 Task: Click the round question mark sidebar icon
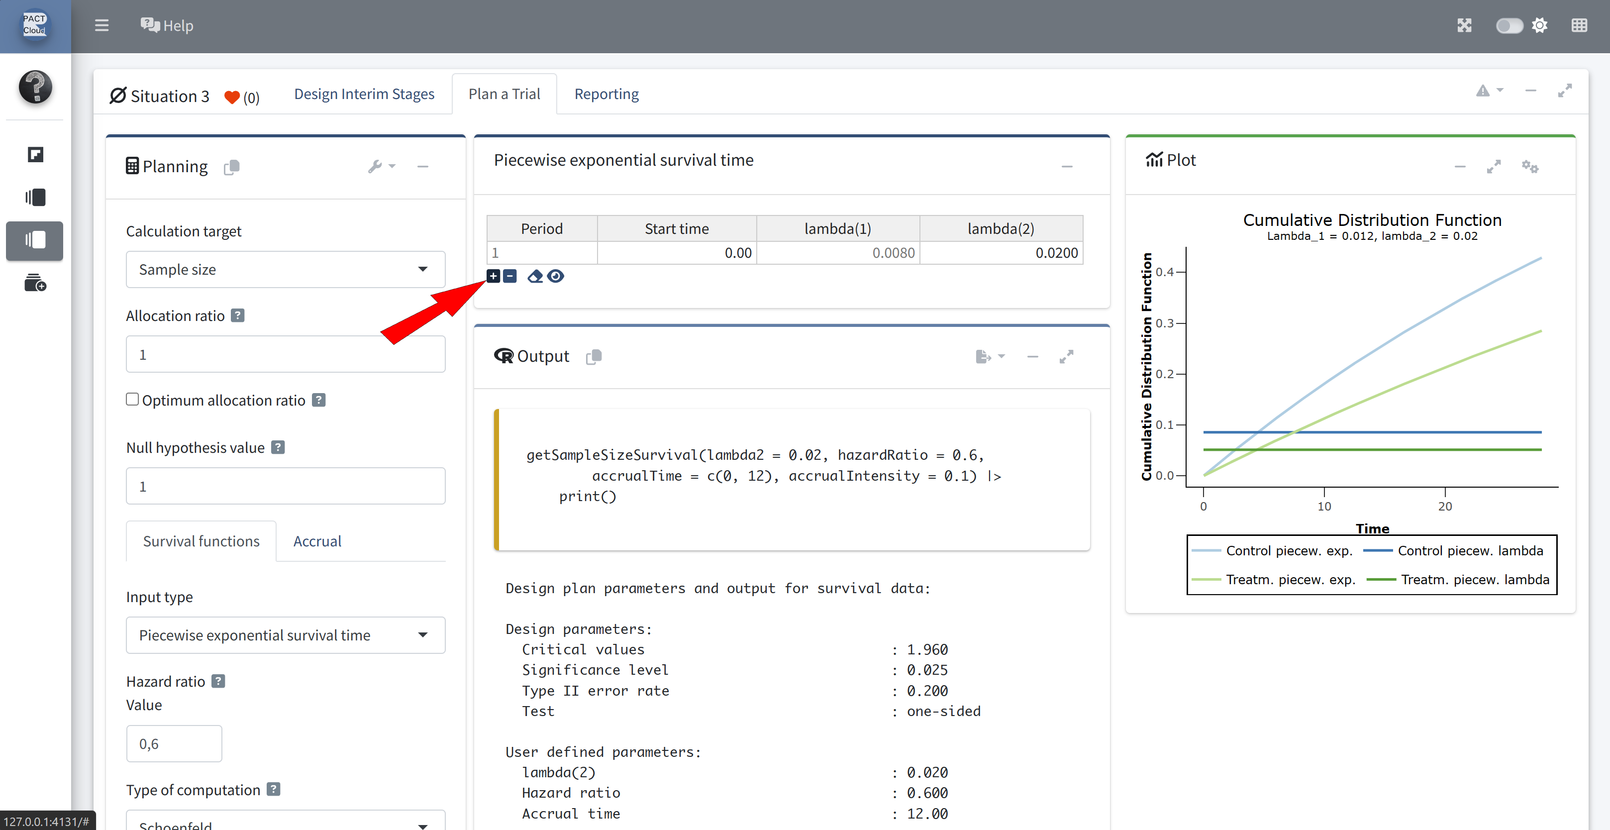point(35,87)
